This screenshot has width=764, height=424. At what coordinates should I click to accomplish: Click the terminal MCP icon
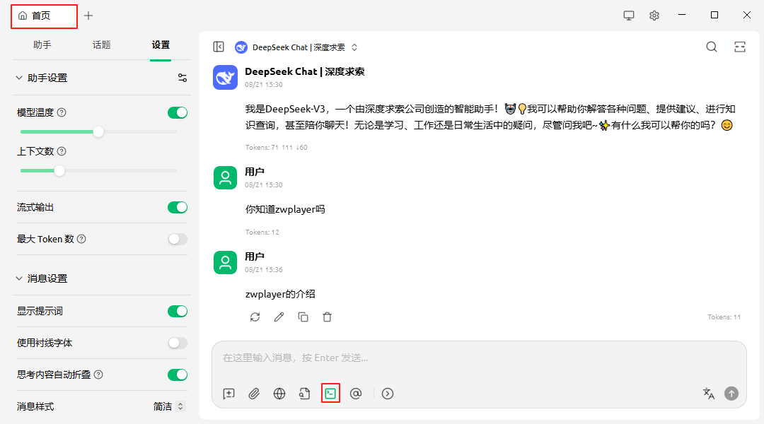[330, 394]
